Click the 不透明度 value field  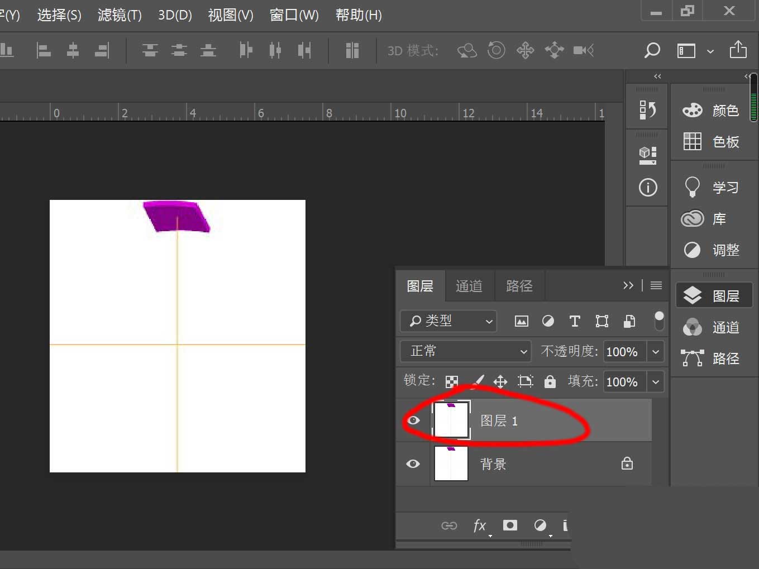[625, 352]
